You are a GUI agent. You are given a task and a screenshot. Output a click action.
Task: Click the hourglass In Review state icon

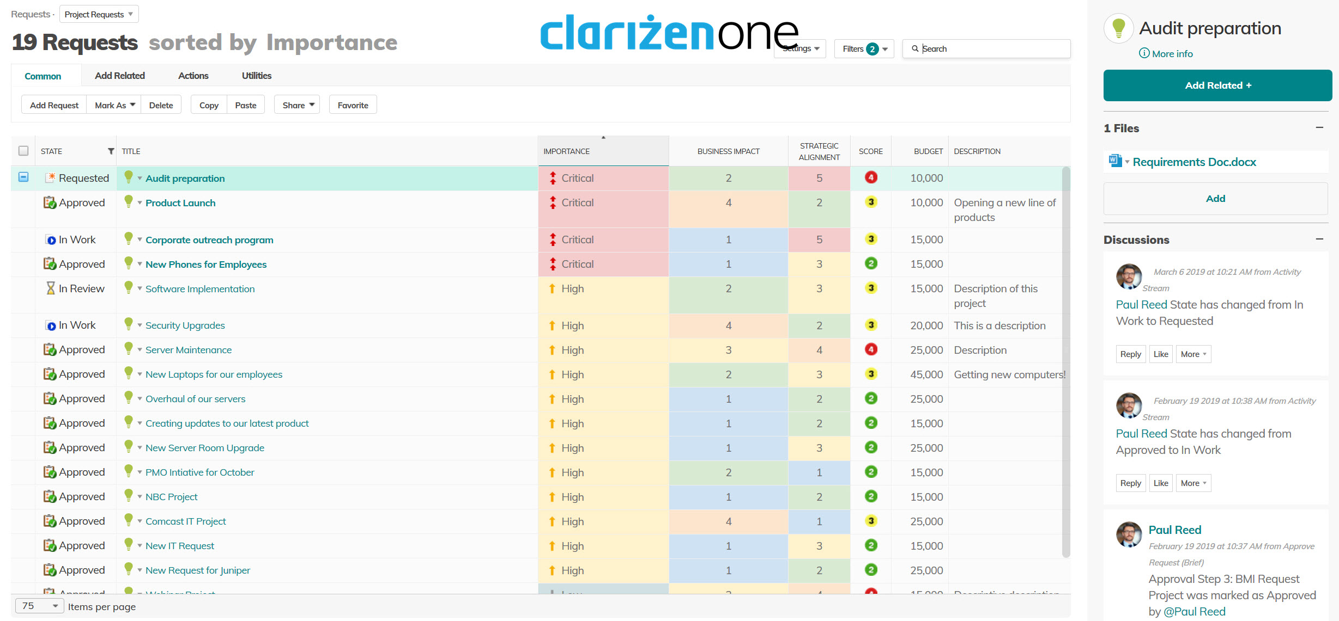[50, 288]
